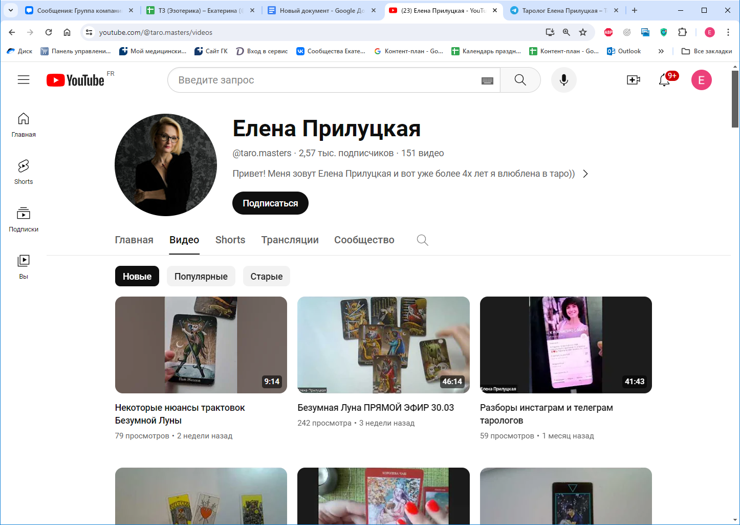Sort videos by Новые
740x525 pixels.
[x=137, y=276]
